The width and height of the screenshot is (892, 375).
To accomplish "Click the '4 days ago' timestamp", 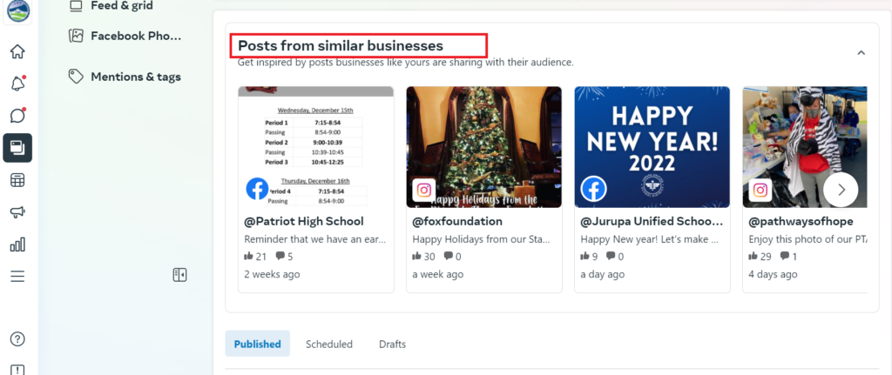I will (774, 274).
